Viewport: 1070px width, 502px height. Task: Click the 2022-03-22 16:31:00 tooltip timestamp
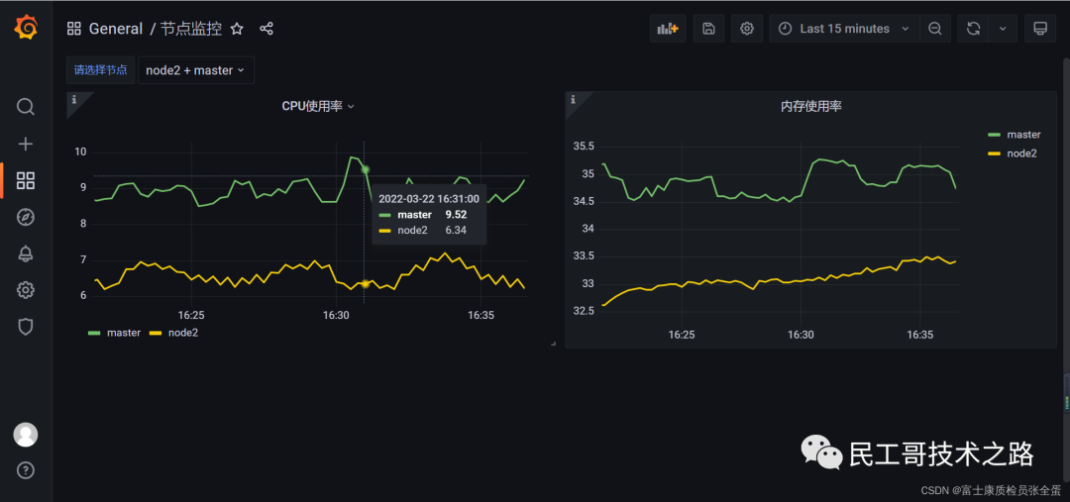429,199
